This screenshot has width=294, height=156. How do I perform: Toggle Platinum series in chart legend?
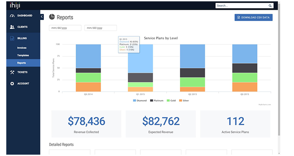[x=157, y=101]
